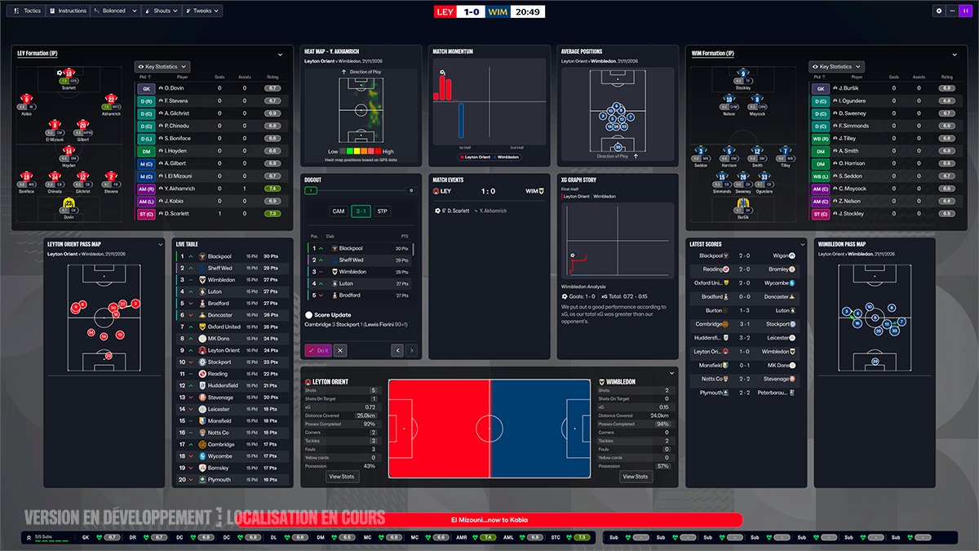Viewport: 979px width, 551px height.
Task: Collapse the WIM Formation panel chevron
Action: click(955, 54)
